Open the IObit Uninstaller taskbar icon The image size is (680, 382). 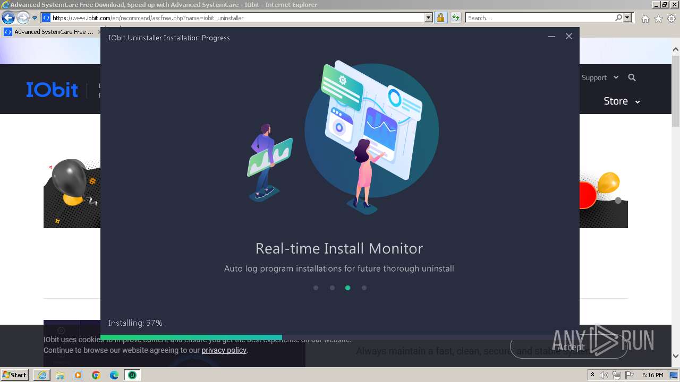click(x=132, y=375)
